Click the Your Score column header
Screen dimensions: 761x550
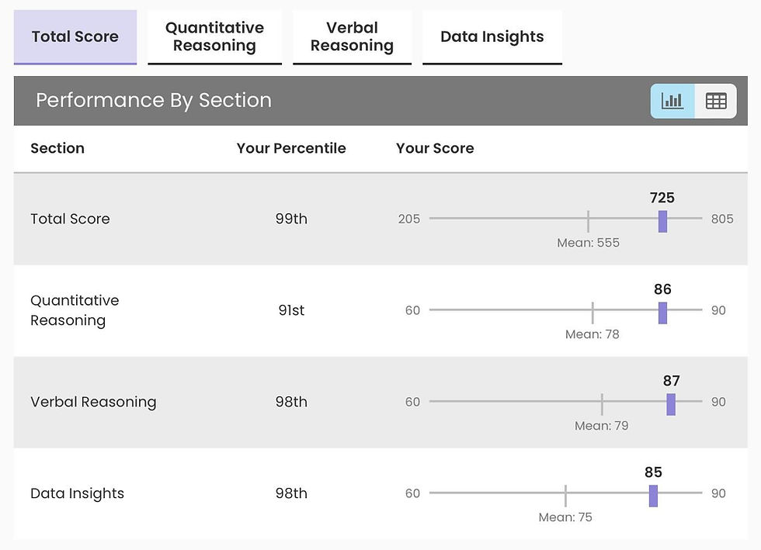pyautogui.click(x=435, y=148)
